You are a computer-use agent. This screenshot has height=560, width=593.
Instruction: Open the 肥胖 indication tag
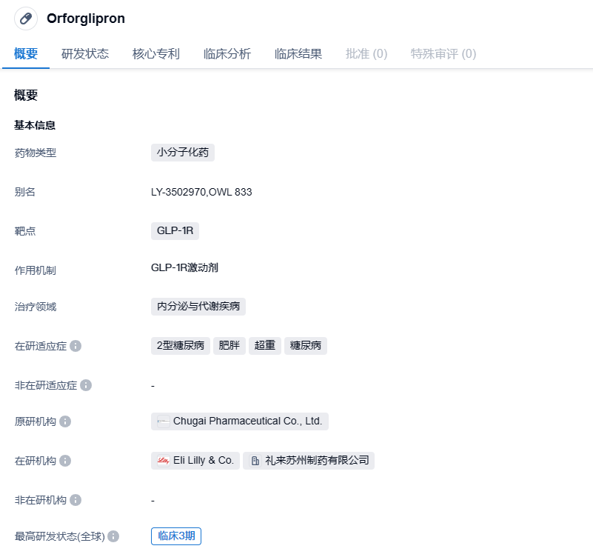(229, 346)
